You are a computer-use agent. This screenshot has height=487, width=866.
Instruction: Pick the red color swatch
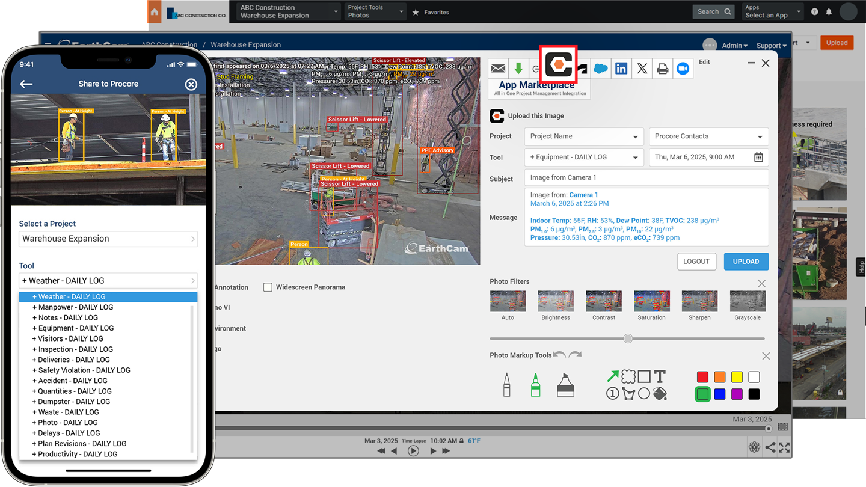[x=702, y=377]
